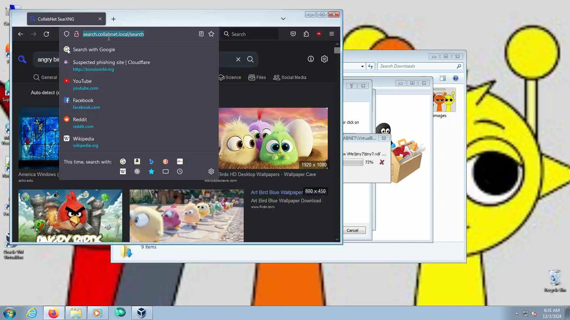Search this time with eBay icon
This screenshot has height=320, width=570.
180,161
